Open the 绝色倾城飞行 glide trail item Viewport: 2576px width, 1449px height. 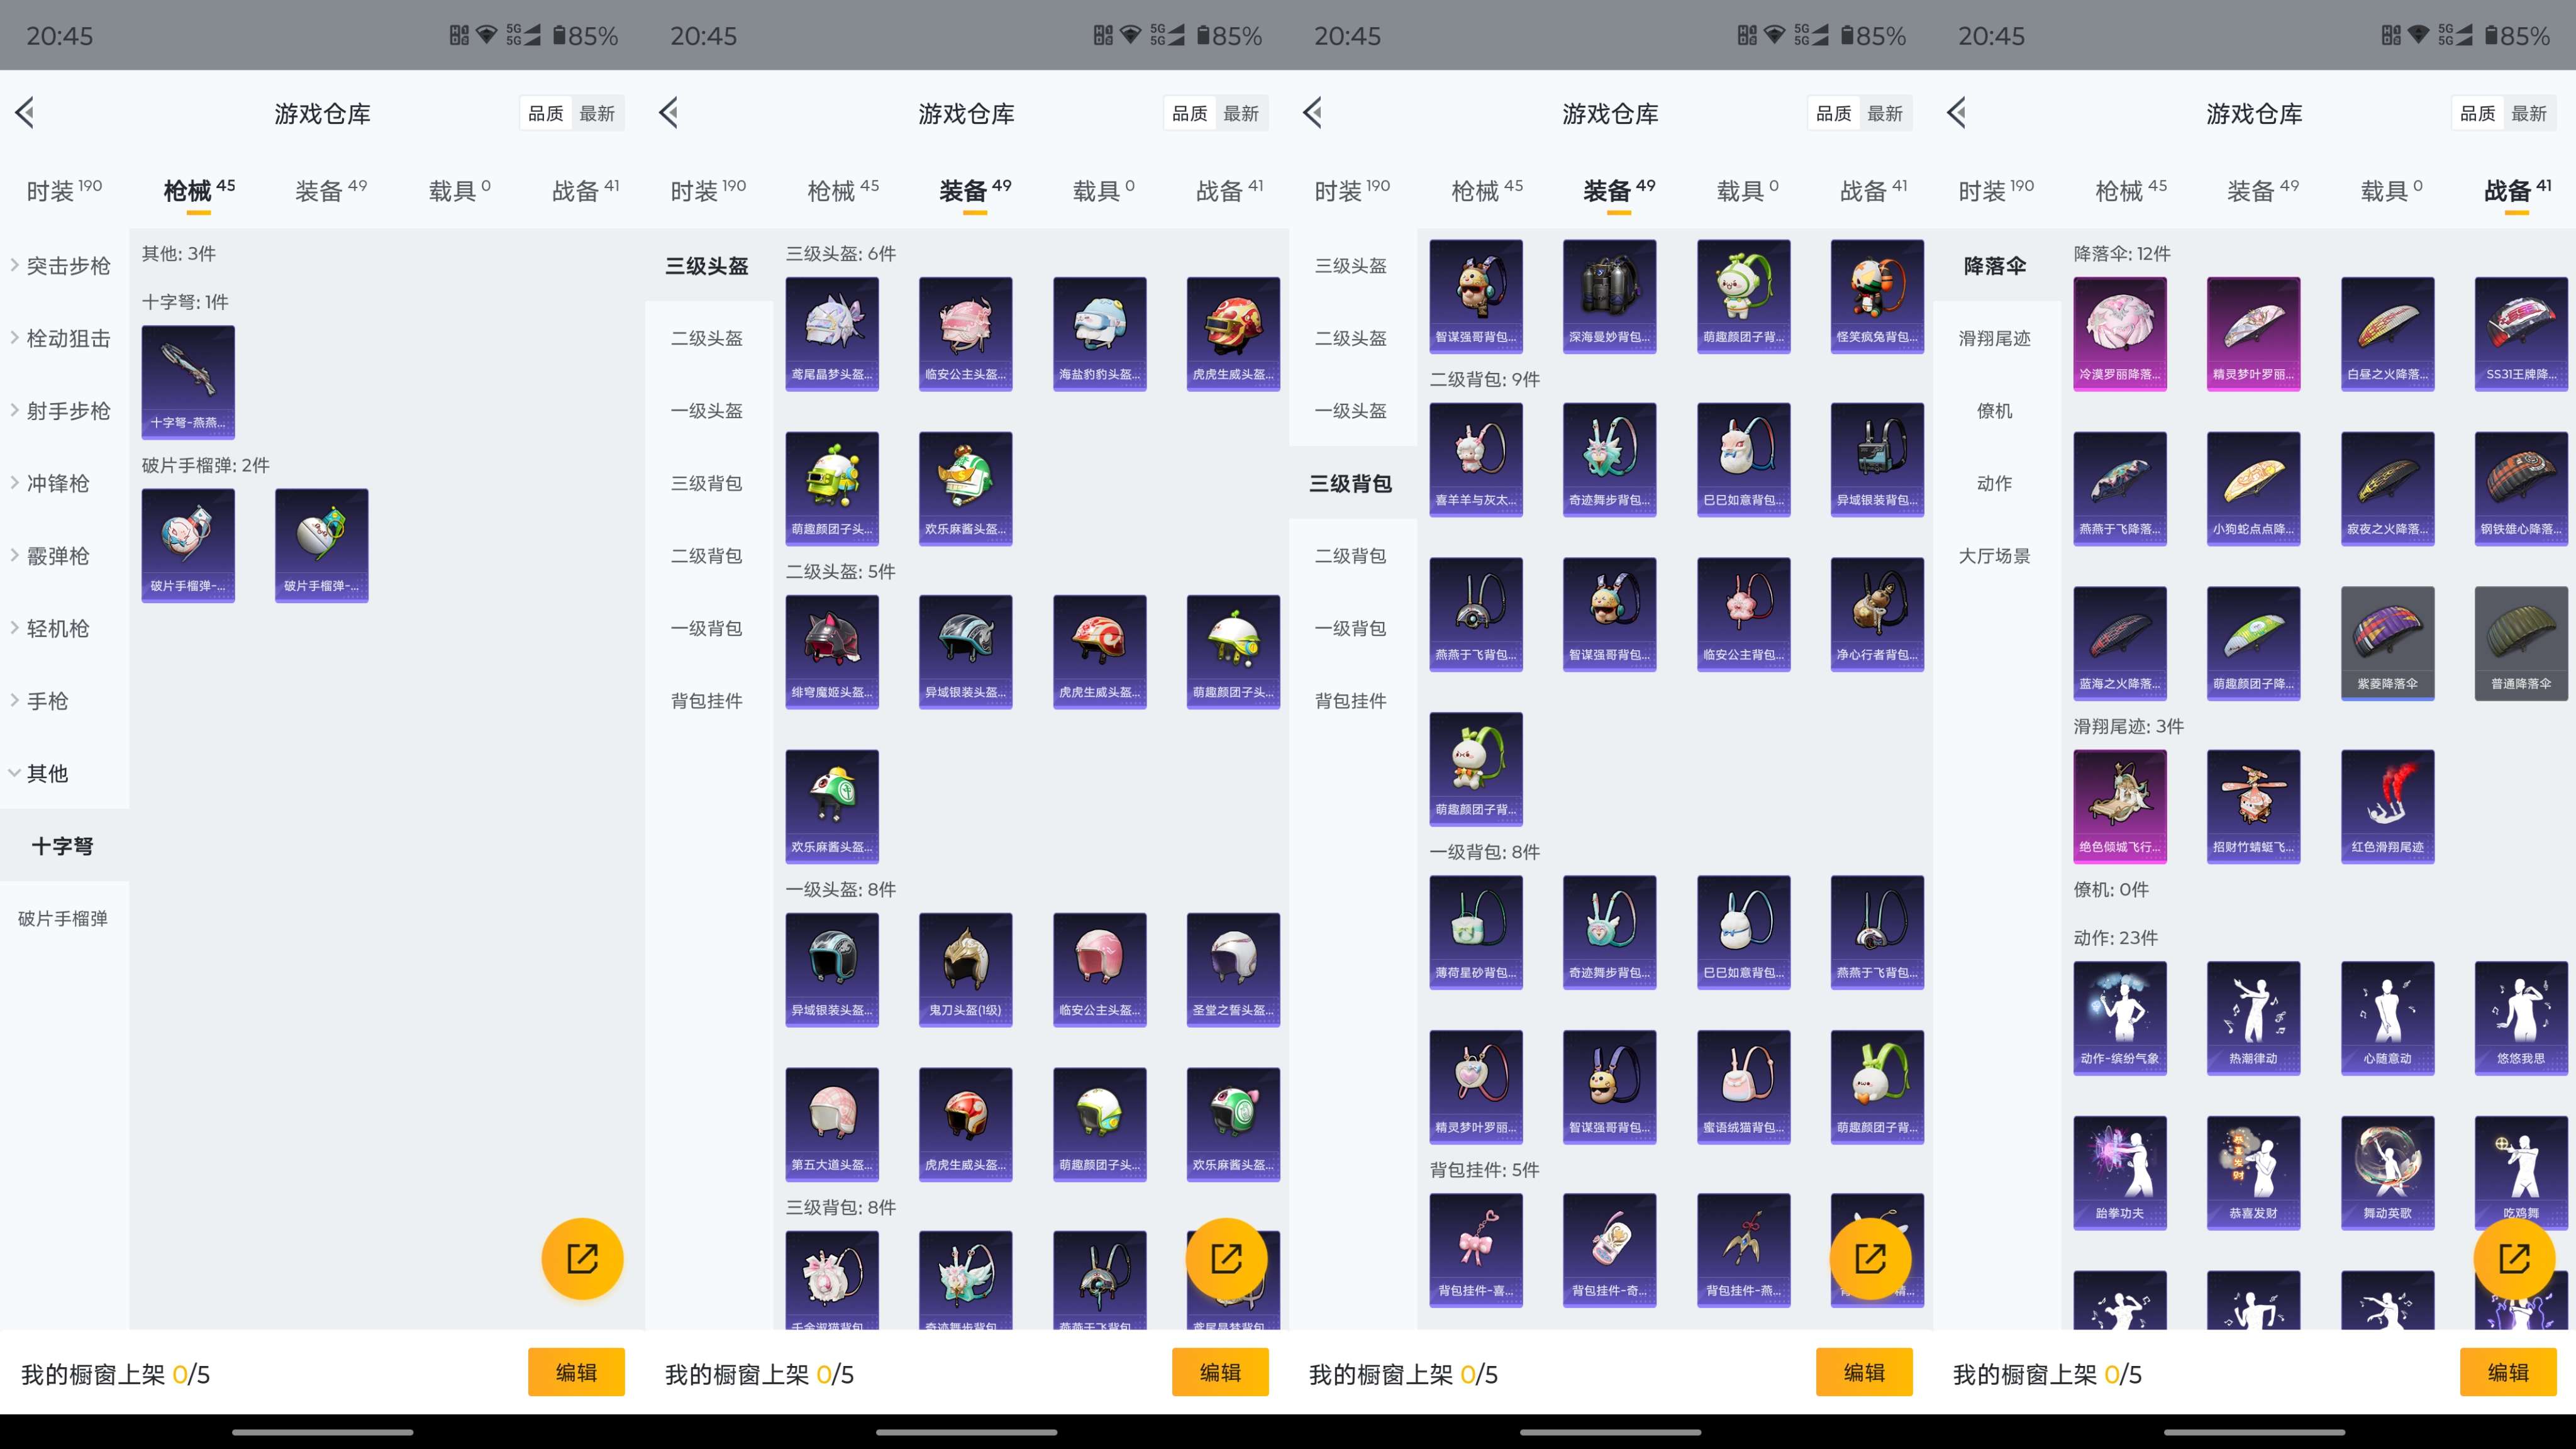point(2120,807)
